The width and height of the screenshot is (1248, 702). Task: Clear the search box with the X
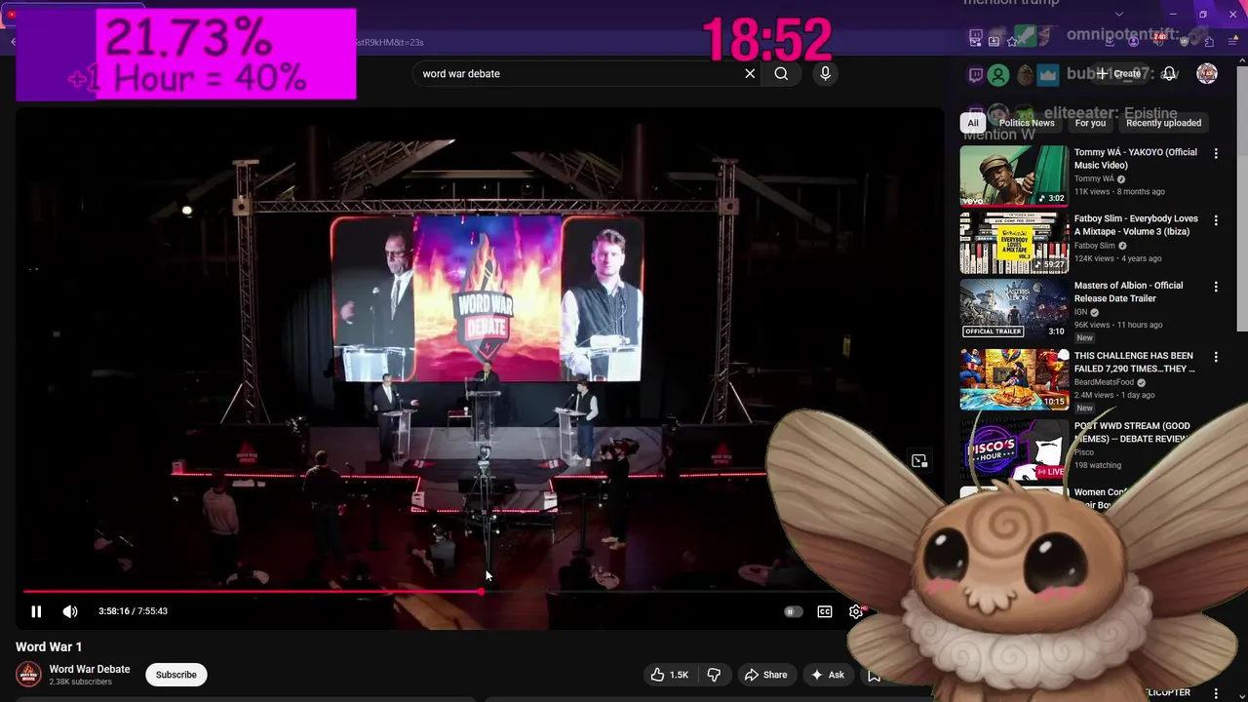(750, 73)
